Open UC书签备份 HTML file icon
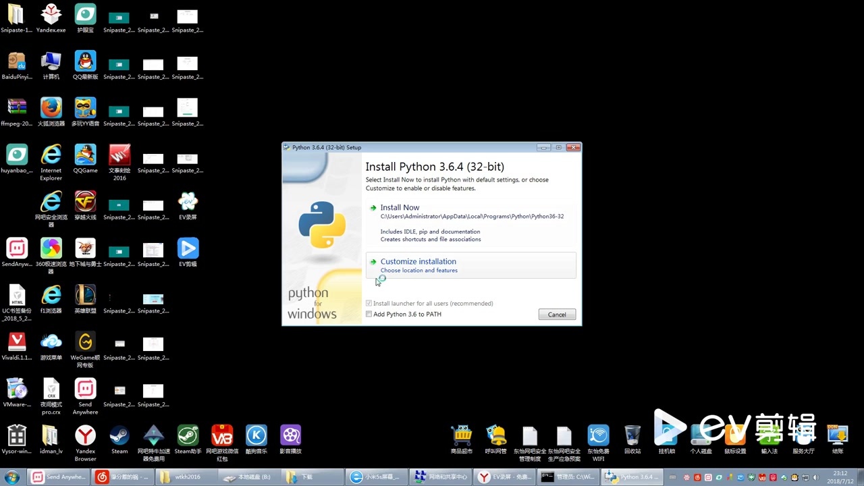Screen dimensions: 864x486 point(17,303)
